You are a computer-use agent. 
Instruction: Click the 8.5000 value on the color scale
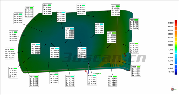click(171, 27)
